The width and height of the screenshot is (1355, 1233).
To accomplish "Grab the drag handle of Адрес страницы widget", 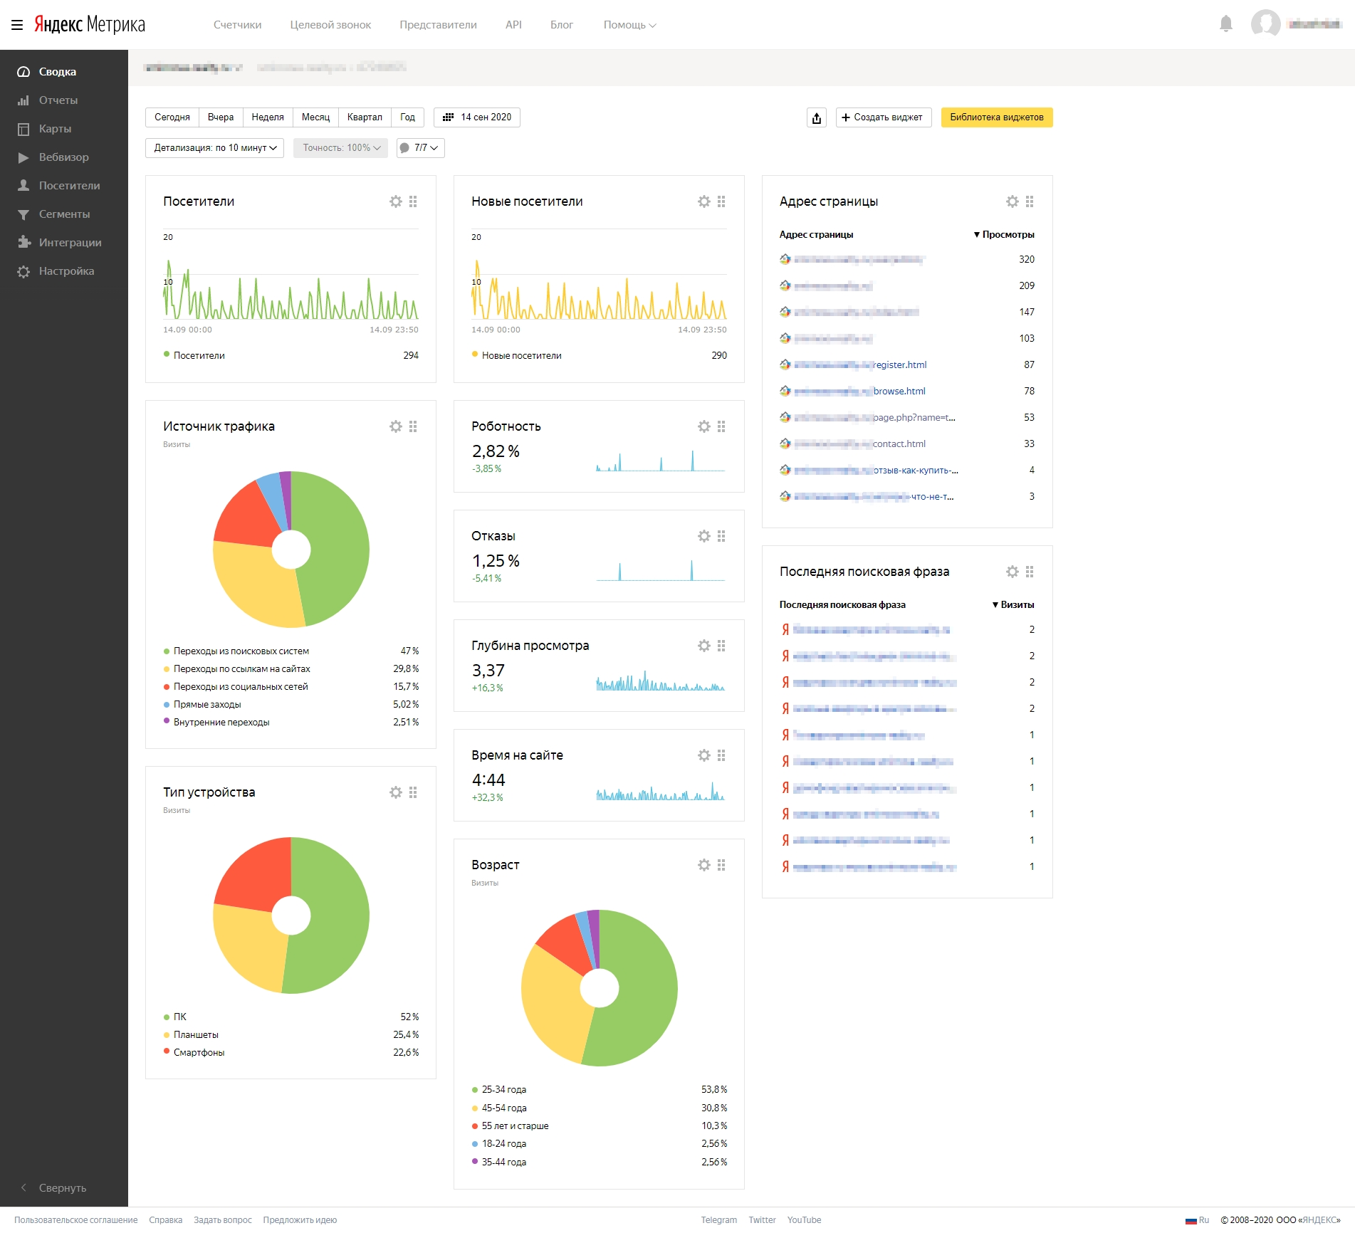I will [1030, 201].
